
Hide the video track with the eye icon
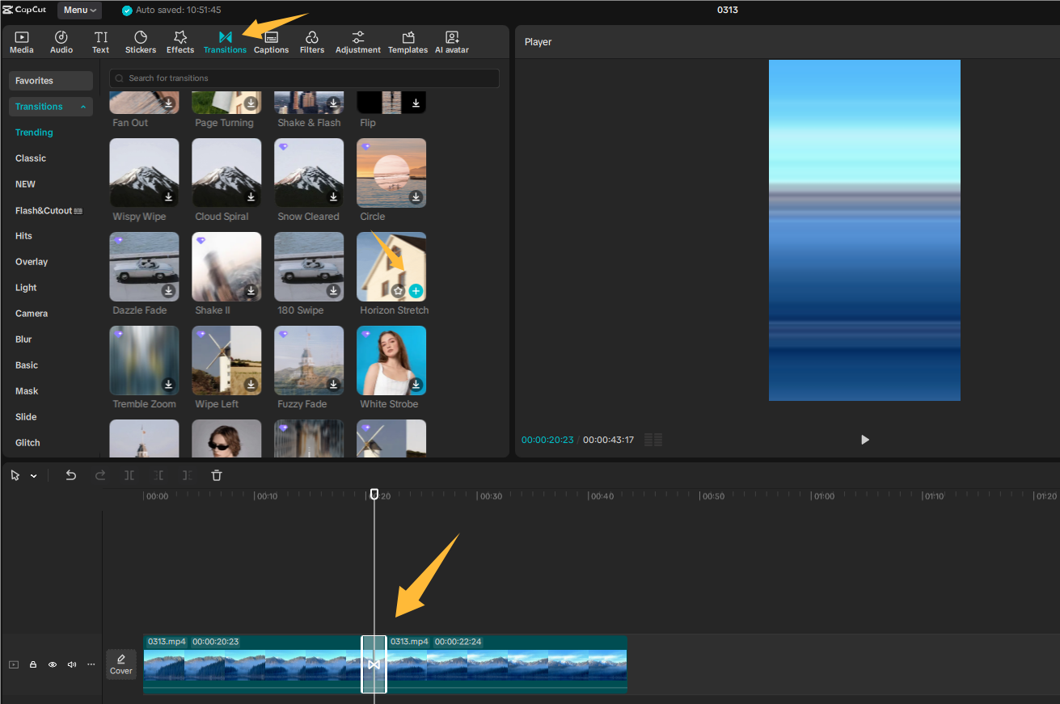pyautogui.click(x=52, y=664)
